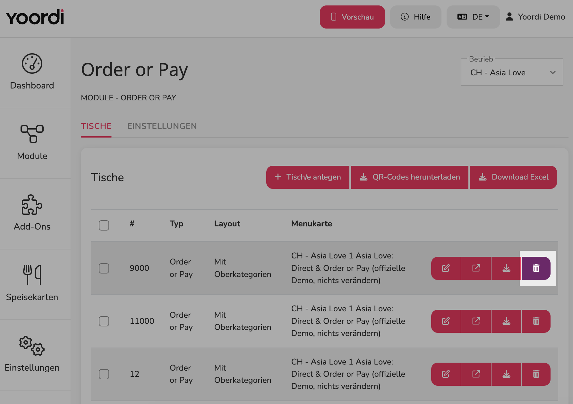The height and width of the screenshot is (404, 573).
Task: Expand the Betrieb dropdown CH - Asia Love
Action: (x=512, y=72)
